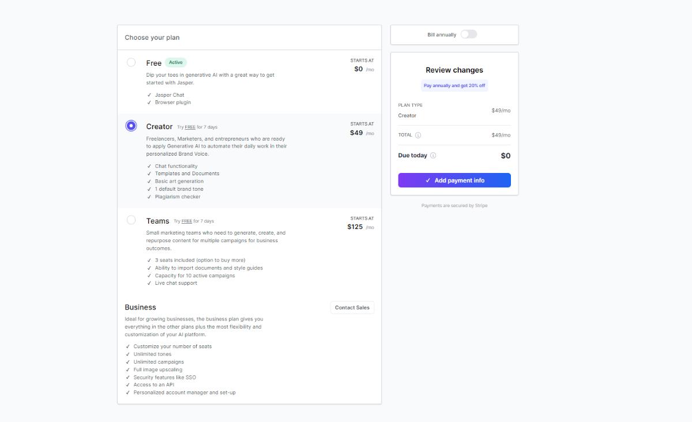The width and height of the screenshot is (692, 422).
Task: Click the Due today $0 amount
Action: [x=506, y=156]
